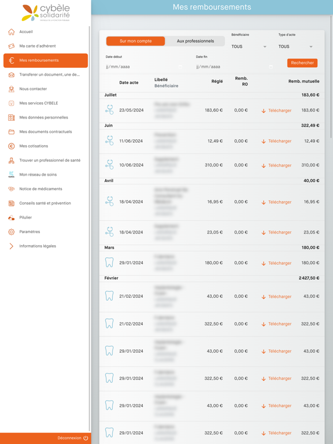Click the Déconnexion label
This screenshot has height=444, width=333.
[x=69, y=438]
